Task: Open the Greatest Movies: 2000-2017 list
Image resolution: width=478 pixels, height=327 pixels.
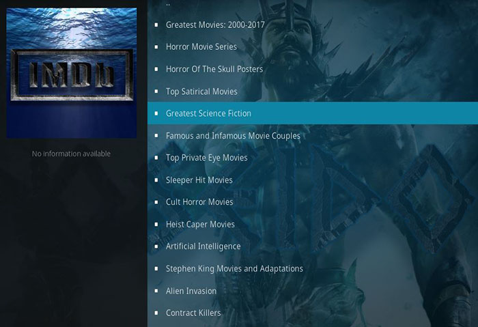Action: 313,25
